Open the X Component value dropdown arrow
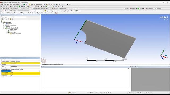Viewport: 170px width, 95px height. 39,71
